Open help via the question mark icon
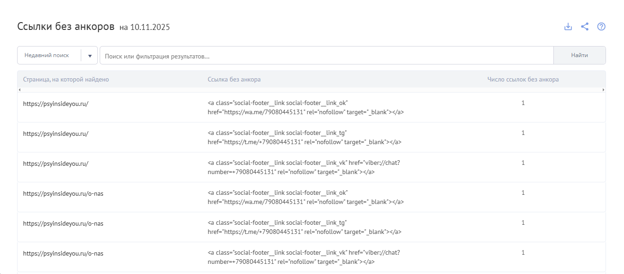Viewport: 624px width, 274px height. point(601,27)
